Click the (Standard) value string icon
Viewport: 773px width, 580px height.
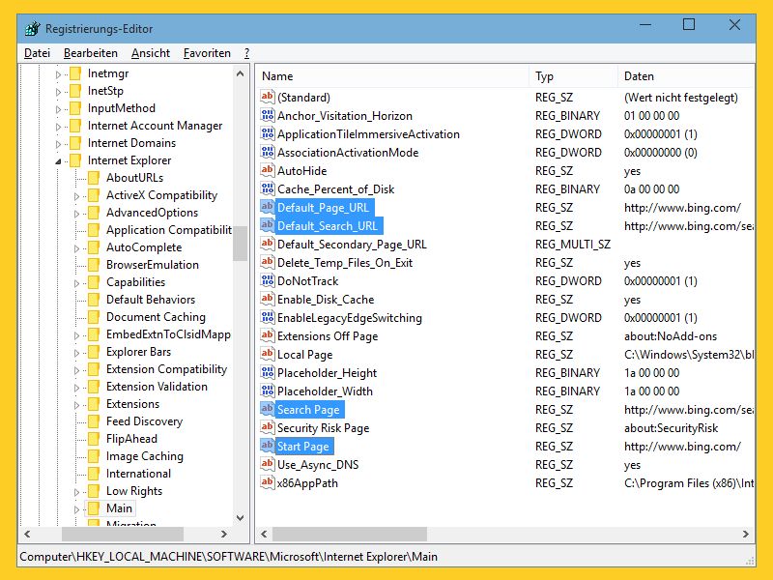tap(268, 97)
